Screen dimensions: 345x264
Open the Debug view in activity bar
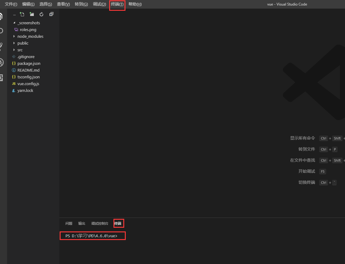click(1, 62)
